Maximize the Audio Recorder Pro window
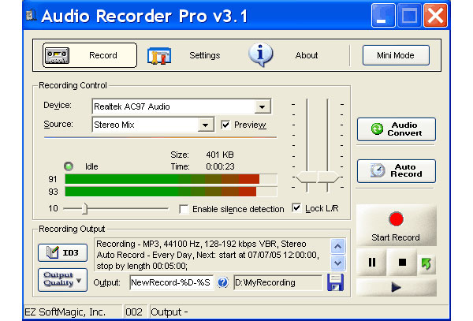This screenshot has height=321, width=473. click(x=409, y=16)
